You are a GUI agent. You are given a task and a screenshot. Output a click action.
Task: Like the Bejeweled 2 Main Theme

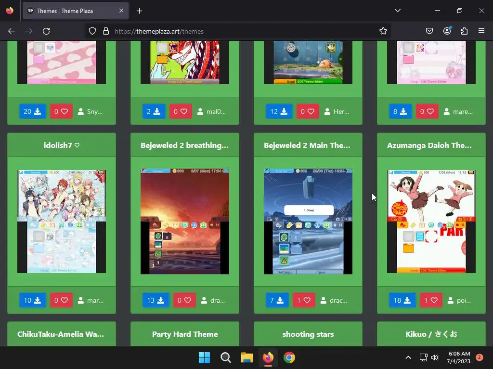click(304, 300)
